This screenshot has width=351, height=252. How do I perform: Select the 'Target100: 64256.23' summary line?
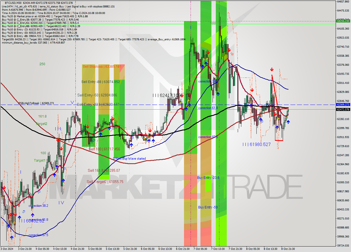click(x=94, y=39)
